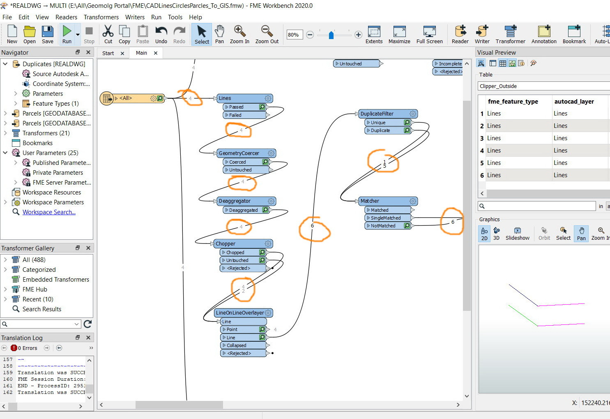This screenshot has height=419, width=610.
Task: Open a workspace with Open folder icon
Action: tap(30, 35)
